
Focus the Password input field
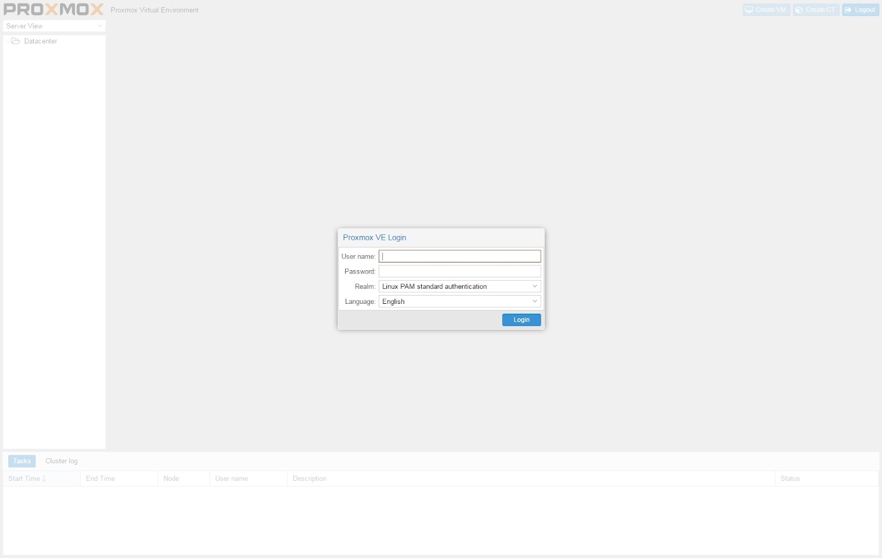pyautogui.click(x=460, y=271)
